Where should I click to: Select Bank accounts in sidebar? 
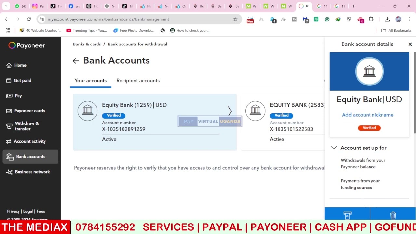pyautogui.click(x=30, y=157)
